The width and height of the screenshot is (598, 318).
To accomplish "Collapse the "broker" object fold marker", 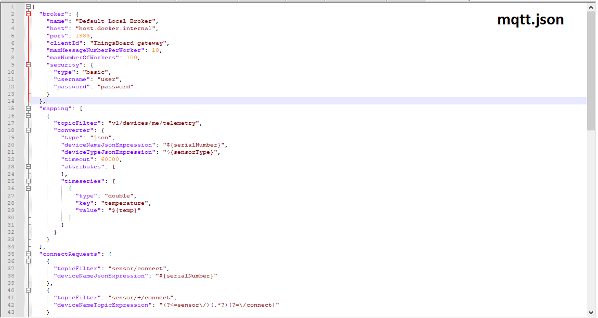I will click(28, 14).
